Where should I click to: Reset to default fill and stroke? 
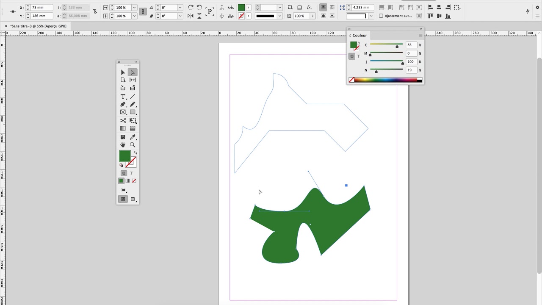122,165
